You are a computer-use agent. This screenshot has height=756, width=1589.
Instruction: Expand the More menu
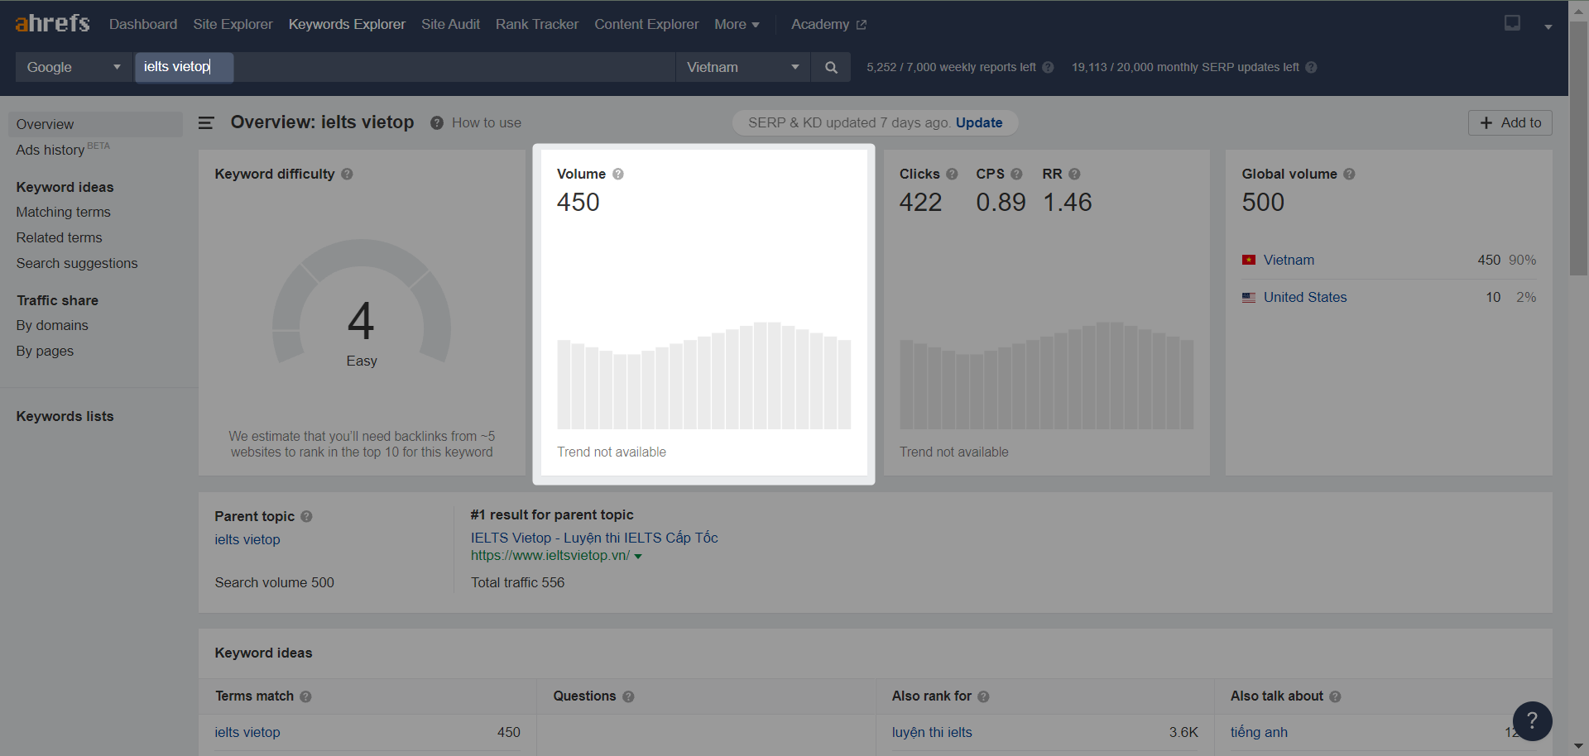tap(737, 24)
